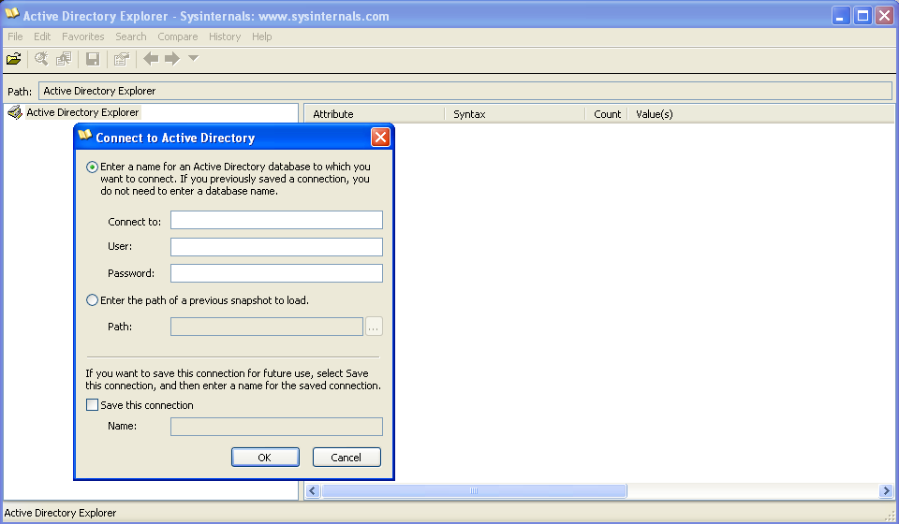Close the Active Directory Explorer main window

(885, 16)
